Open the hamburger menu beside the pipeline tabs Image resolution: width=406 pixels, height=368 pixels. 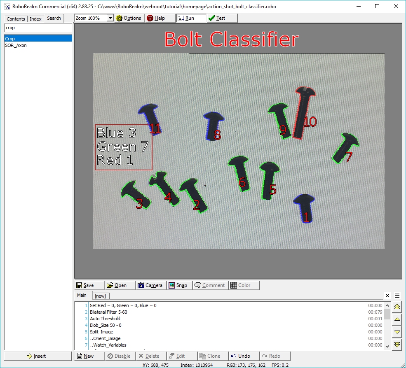[397, 296]
